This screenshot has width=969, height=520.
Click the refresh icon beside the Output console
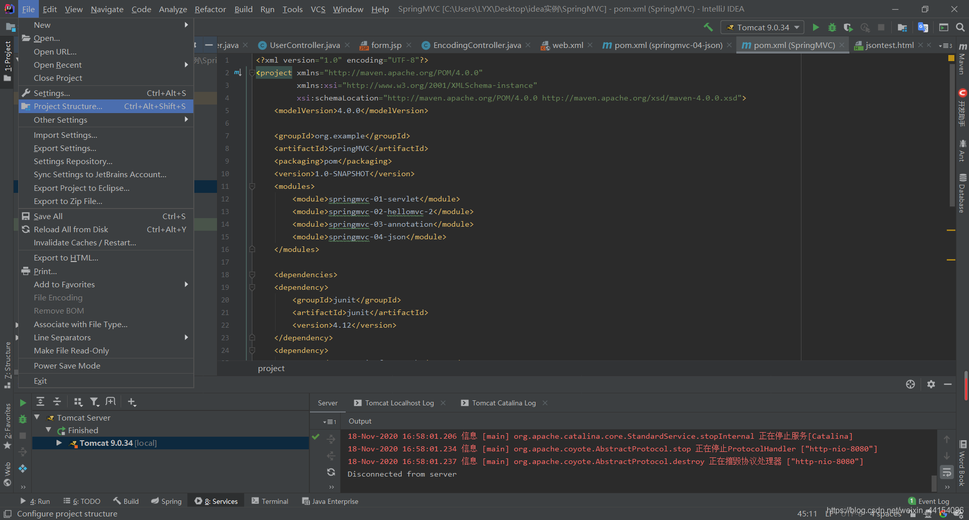coord(331,472)
